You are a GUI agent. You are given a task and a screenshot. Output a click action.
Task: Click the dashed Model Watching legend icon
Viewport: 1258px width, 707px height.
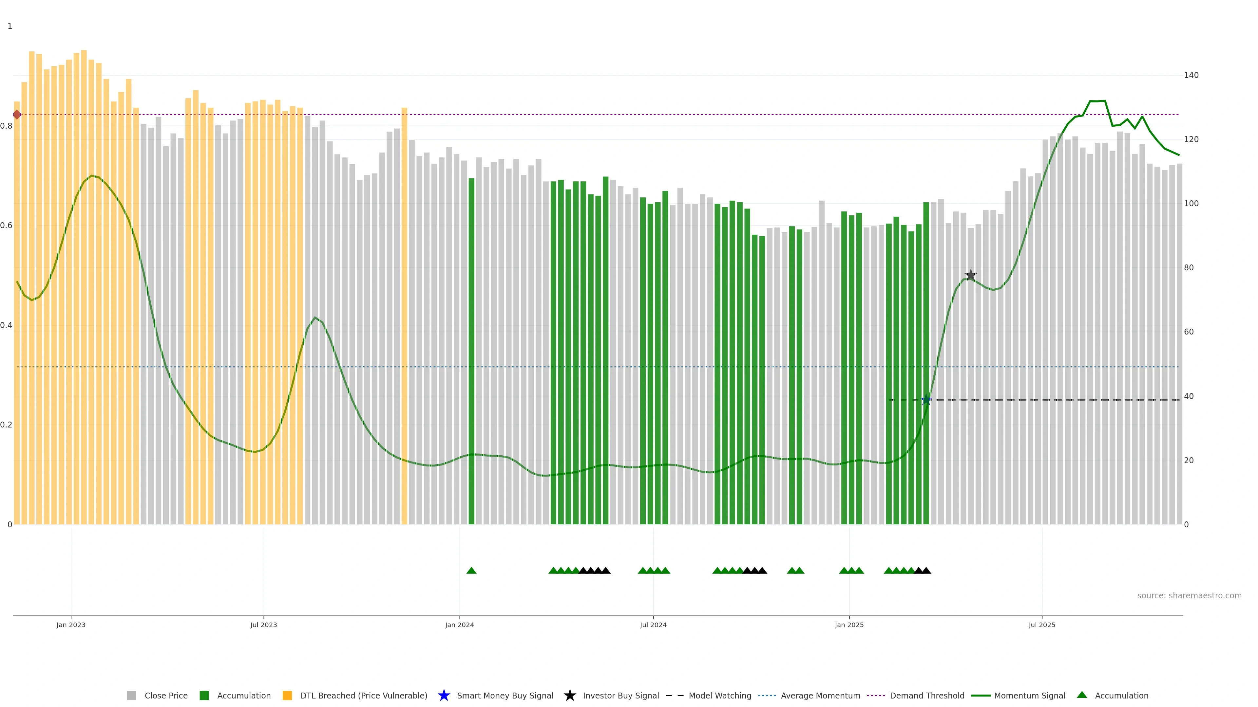pyautogui.click(x=675, y=695)
